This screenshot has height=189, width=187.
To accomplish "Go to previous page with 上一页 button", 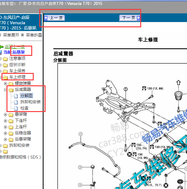I will pos(54,18).
